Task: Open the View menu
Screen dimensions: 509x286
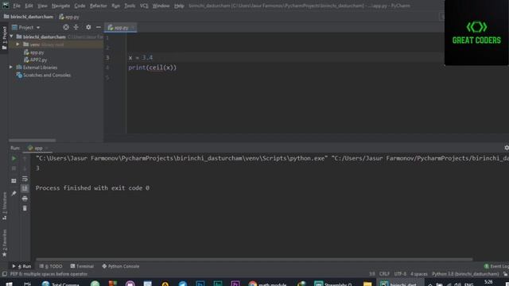Action: [42, 6]
